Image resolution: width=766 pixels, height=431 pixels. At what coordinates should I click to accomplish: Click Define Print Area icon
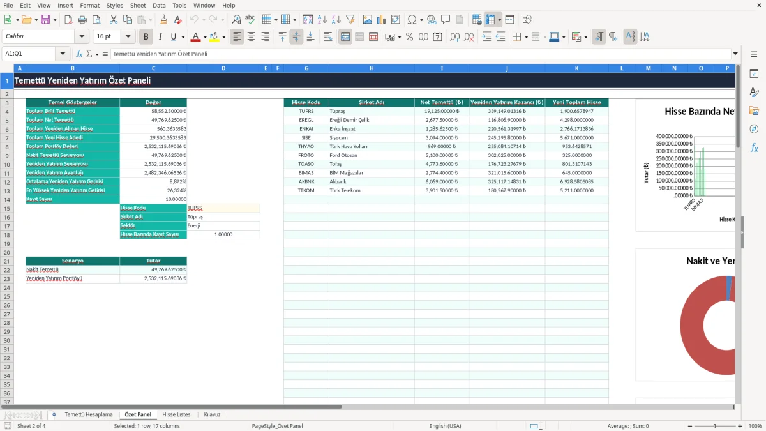477,20
